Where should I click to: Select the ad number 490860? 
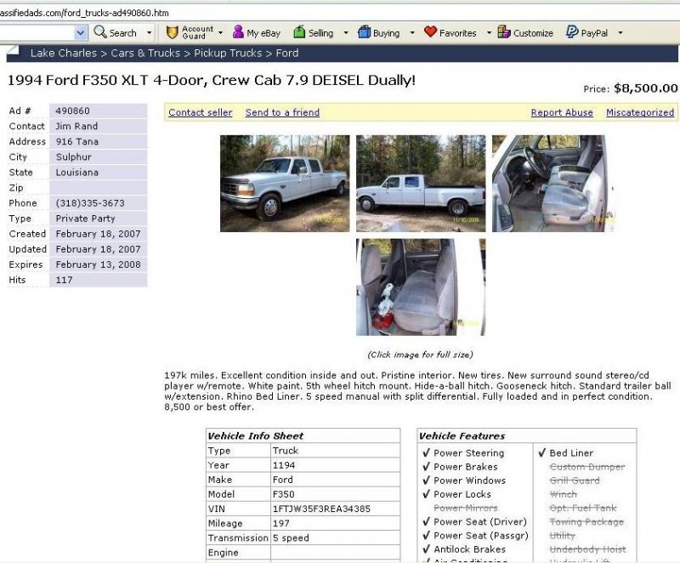72,111
